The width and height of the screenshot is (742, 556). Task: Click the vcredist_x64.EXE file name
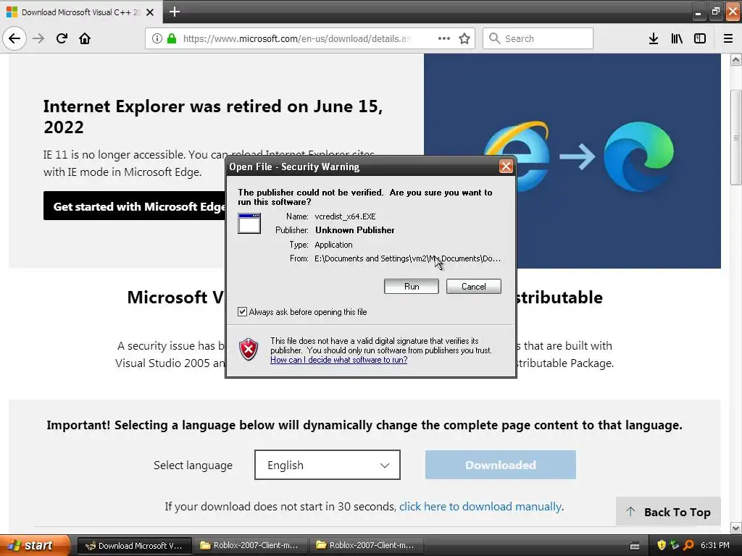point(345,216)
